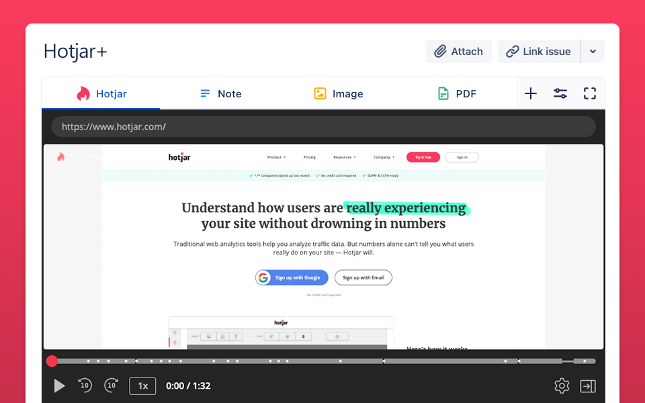645x403 pixels.
Task: Click the Link issue button
Action: coord(539,52)
